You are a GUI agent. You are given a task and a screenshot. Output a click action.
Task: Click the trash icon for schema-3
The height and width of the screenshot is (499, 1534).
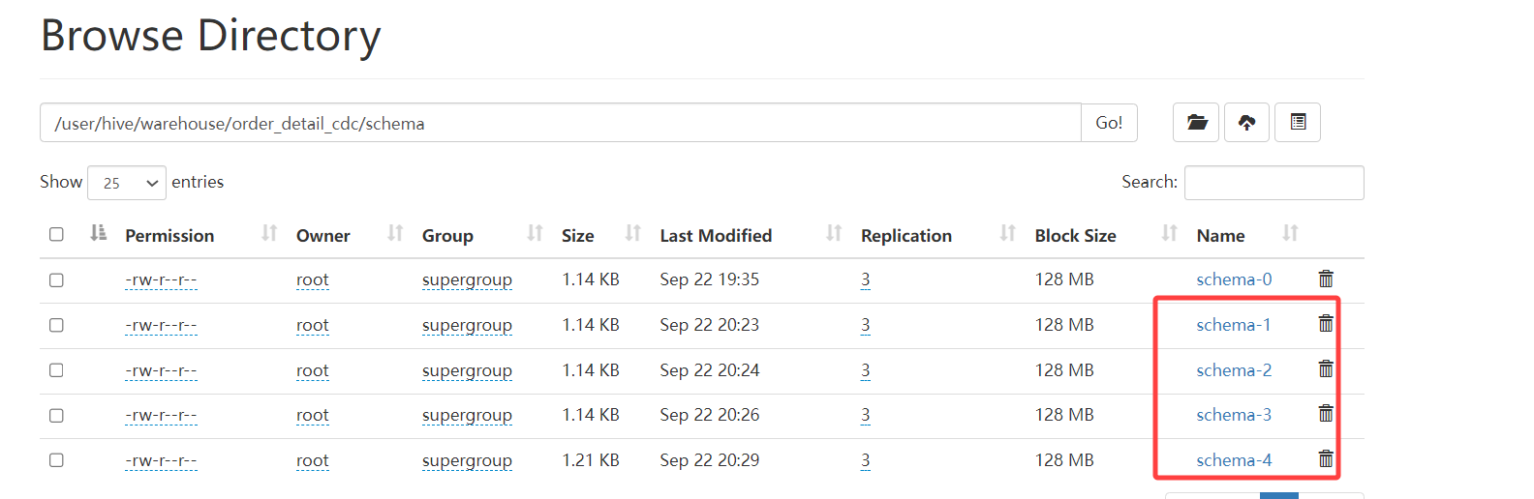pos(1326,414)
